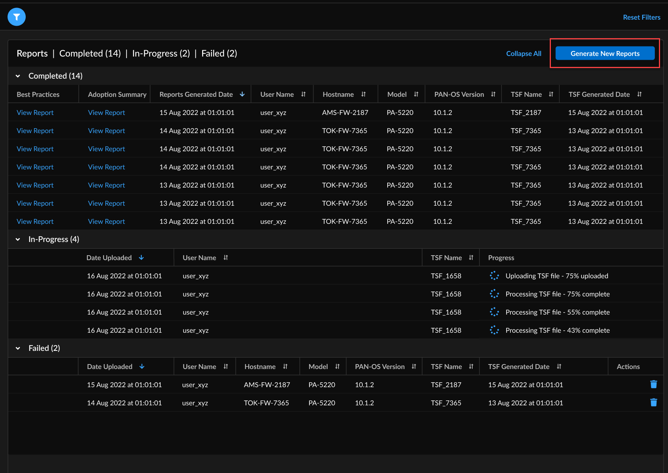This screenshot has height=473, width=668.
Task: Select the Completed (14) tab
Action: (x=90, y=53)
